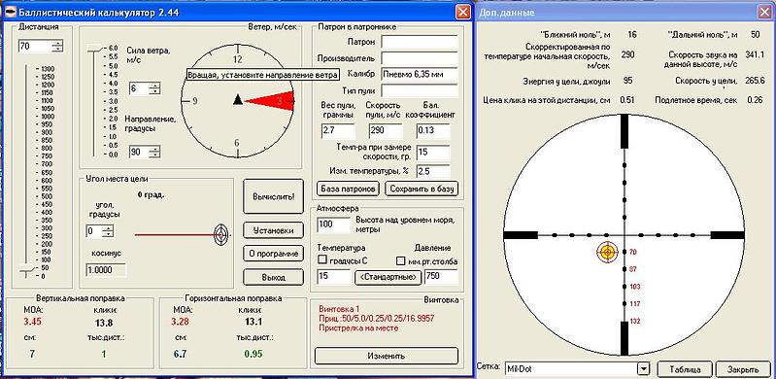Click the yellow target marker in reticle view
This screenshot has width=776, height=379.
607,252
